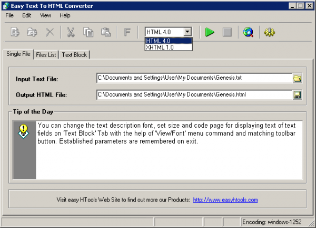
Task: Expand the HTML version dropdown arrow
Action: pyautogui.click(x=187, y=32)
